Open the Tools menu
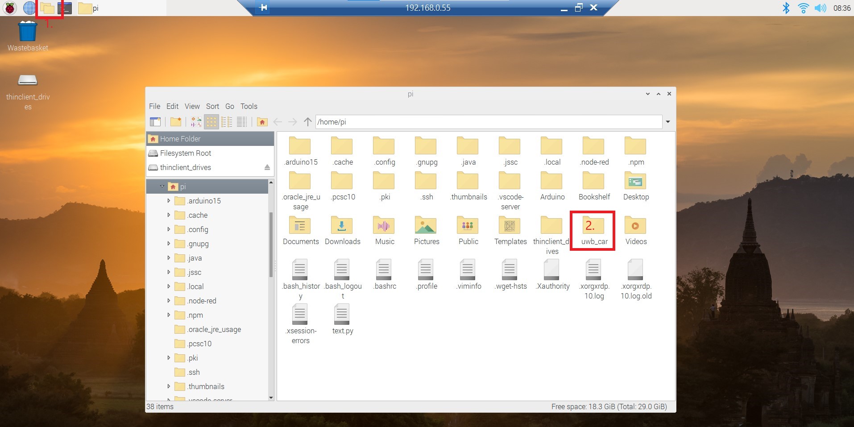This screenshot has width=854, height=427. click(249, 106)
